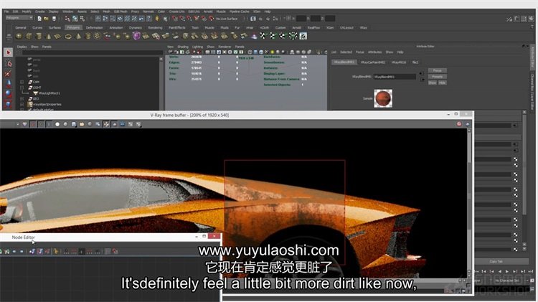This screenshot has width=538, height=302.
Task: Create a polygon cube from shelf
Action: pos(29,36)
